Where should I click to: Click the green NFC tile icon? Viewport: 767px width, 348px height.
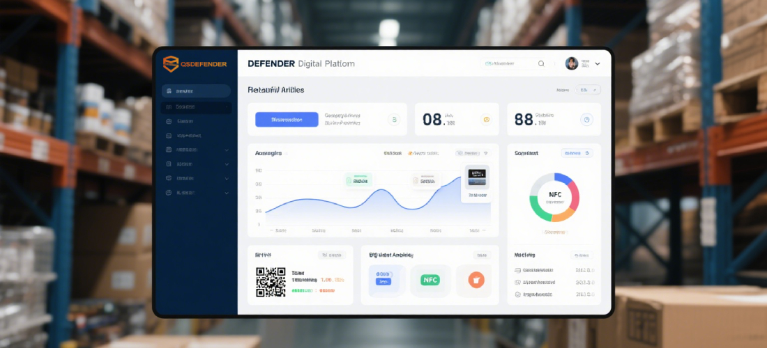coord(430,280)
